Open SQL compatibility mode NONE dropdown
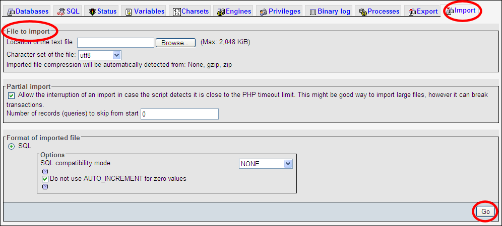Viewport: 502px width, 226px height. (x=266, y=164)
